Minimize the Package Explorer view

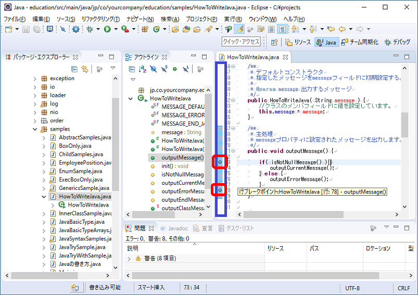101,56
